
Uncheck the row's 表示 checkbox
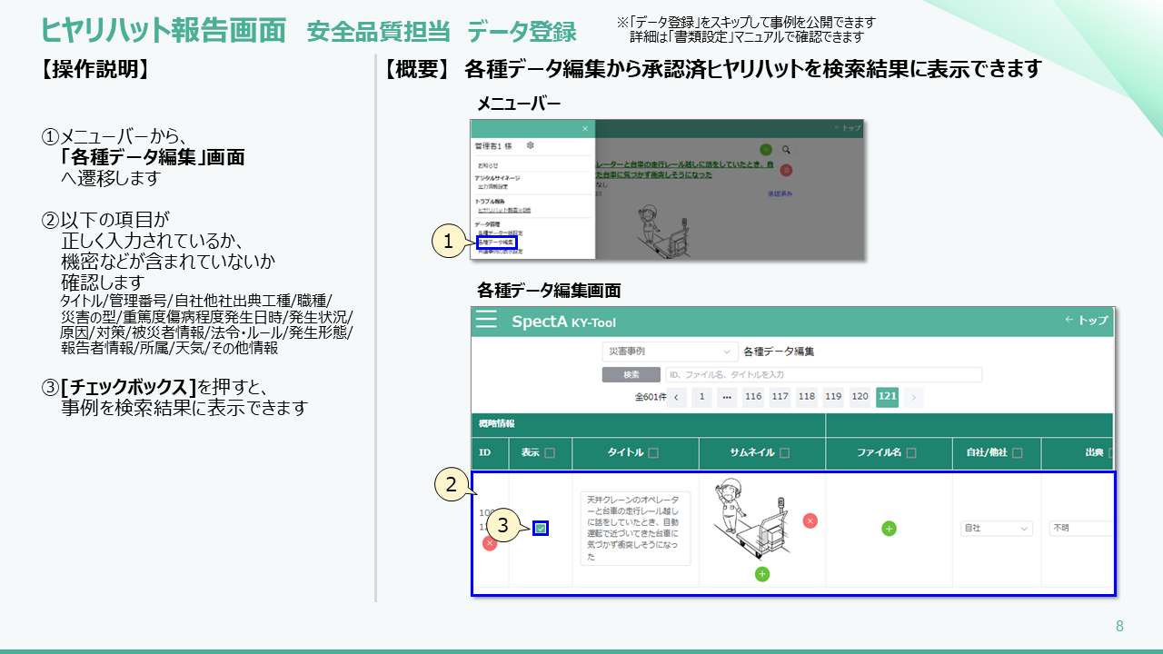541,528
